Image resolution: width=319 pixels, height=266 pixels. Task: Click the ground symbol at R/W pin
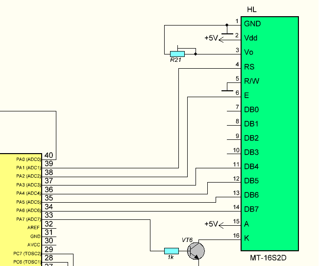tap(227, 89)
